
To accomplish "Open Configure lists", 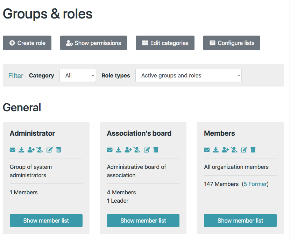I will tap(232, 43).
